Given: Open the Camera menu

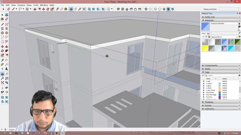Looking at the screenshot, I should pos(21,5).
